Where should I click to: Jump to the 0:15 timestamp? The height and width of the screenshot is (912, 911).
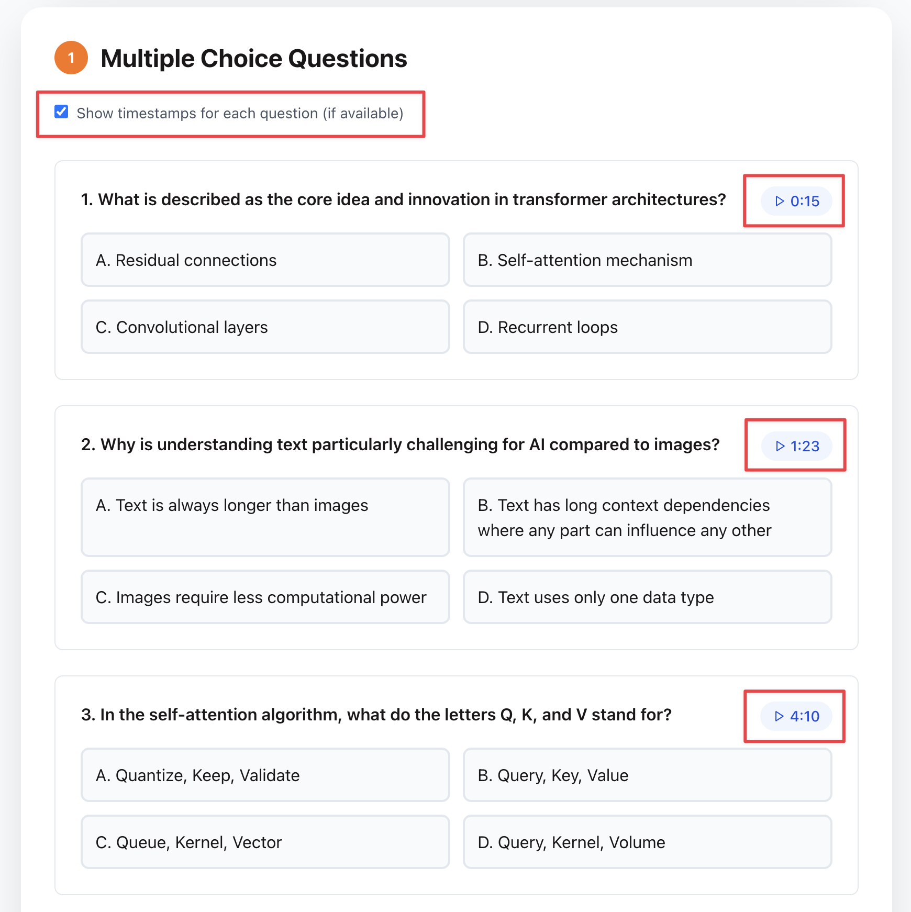click(x=796, y=201)
